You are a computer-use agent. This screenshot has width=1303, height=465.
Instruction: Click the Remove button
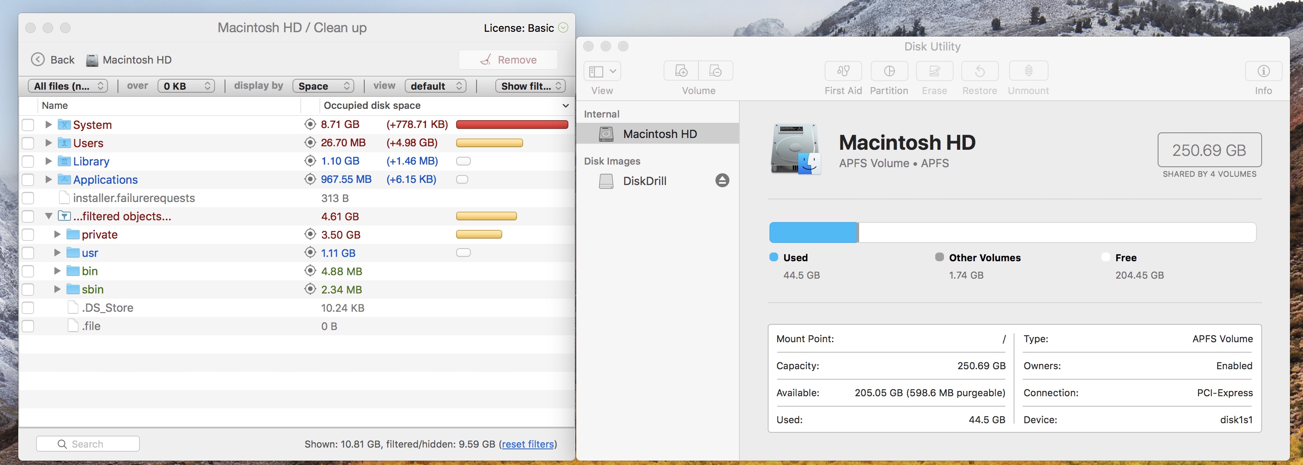point(508,60)
